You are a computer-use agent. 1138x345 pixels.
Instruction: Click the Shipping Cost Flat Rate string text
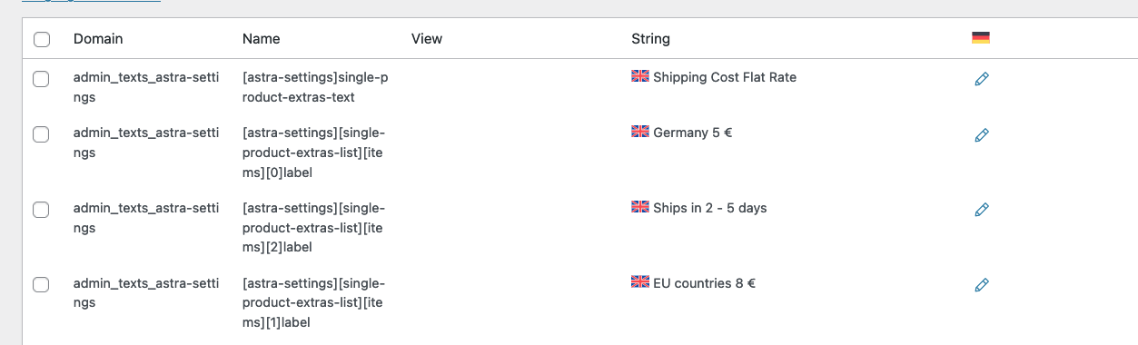725,77
